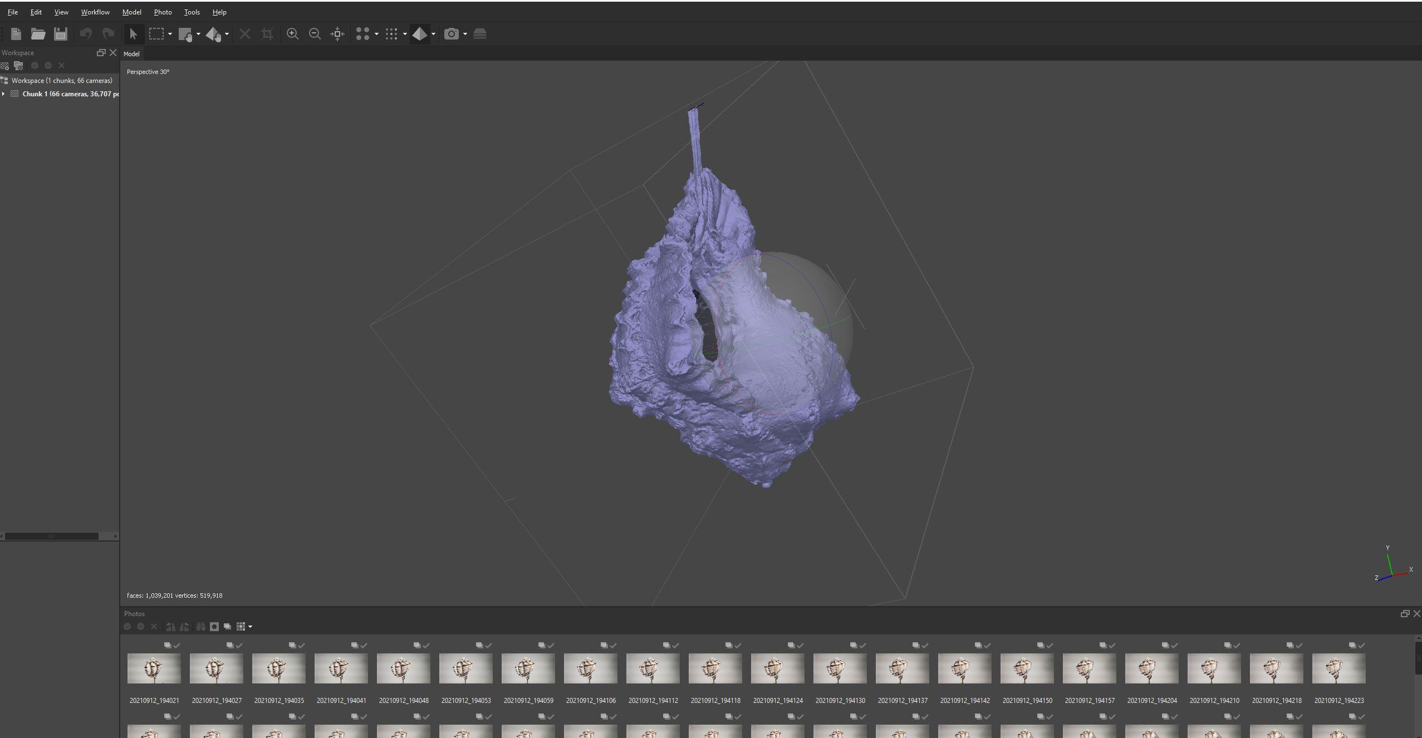Toggle enabled checkmark above photo 20210912_194223

[1362, 646]
